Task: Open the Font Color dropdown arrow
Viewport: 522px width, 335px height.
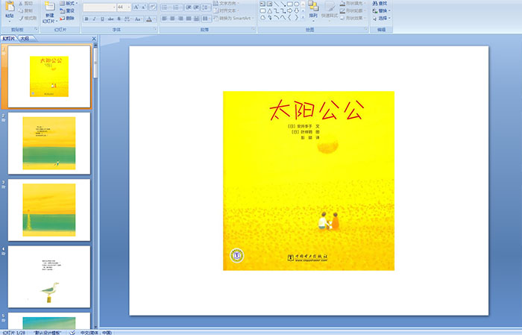Action: pos(155,19)
